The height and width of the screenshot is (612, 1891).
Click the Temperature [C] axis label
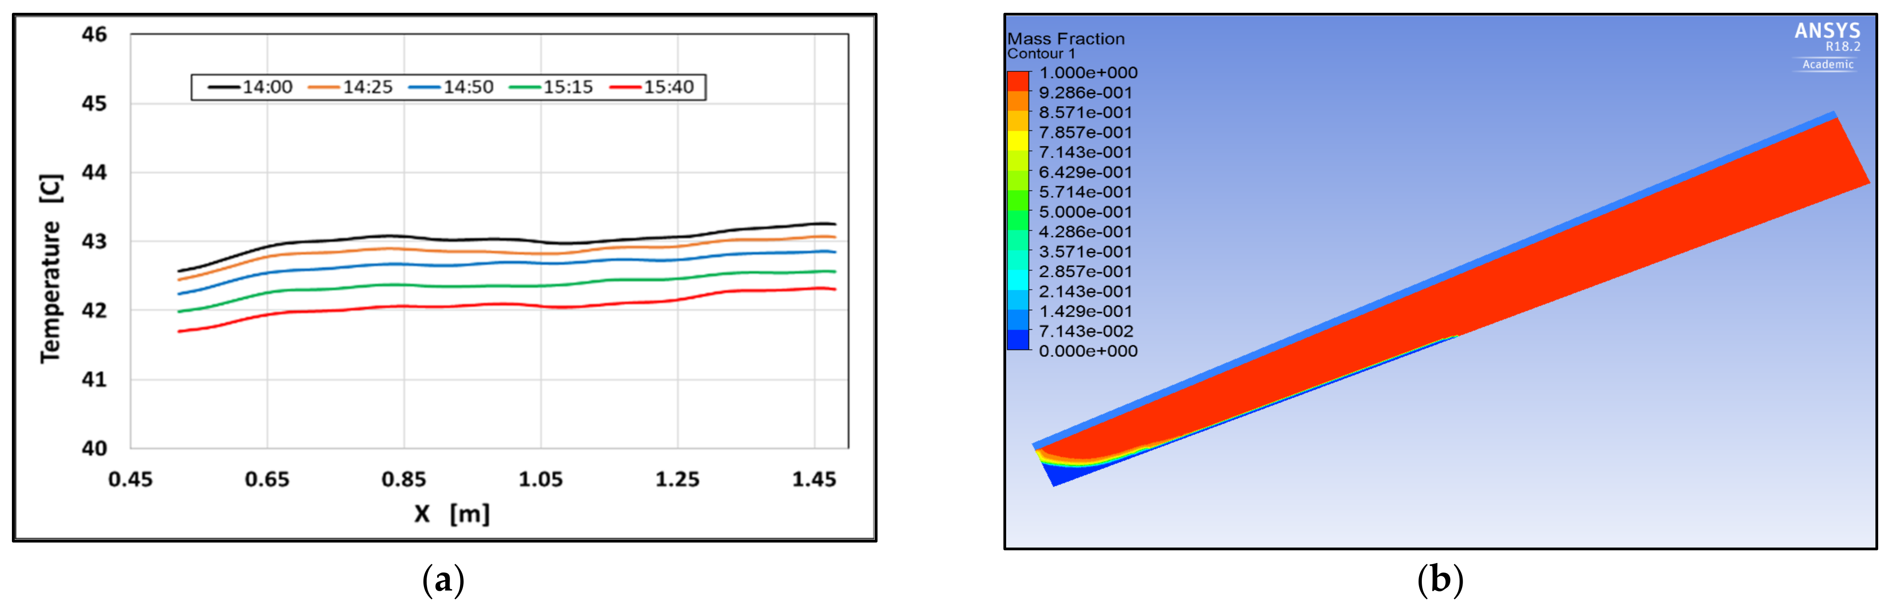point(51,268)
